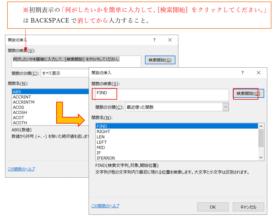The width and height of the screenshot is (275, 218).
Task: Choose IFERROR from the function list
Action: tap(106, 158)
